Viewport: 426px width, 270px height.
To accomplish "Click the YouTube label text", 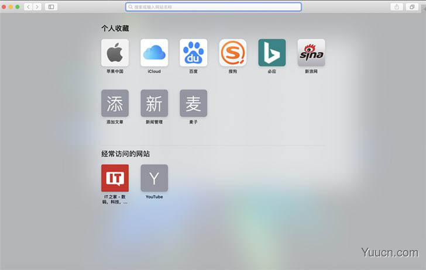I will pos(154,197).
